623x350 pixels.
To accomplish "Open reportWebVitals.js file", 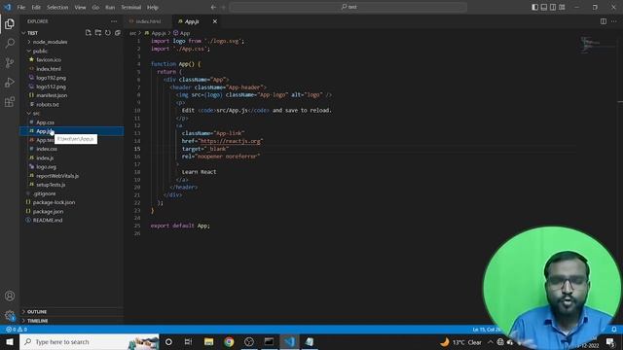I will tap(72, 176).
